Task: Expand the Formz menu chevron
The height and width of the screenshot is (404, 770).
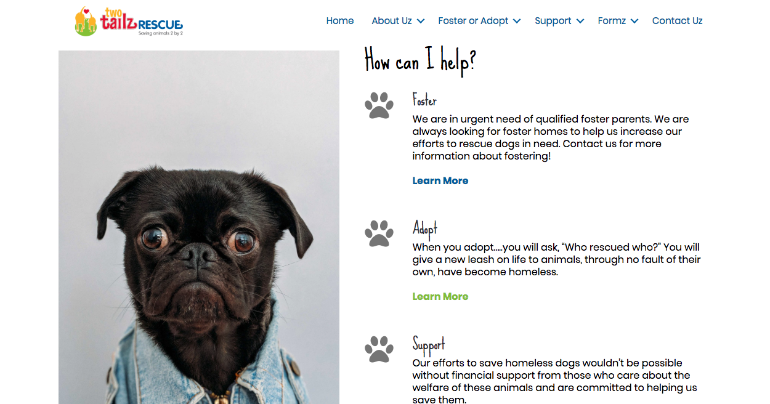Action: click(x=634, y=21)
